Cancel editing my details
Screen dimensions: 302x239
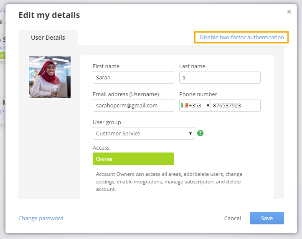coord(233,218)
